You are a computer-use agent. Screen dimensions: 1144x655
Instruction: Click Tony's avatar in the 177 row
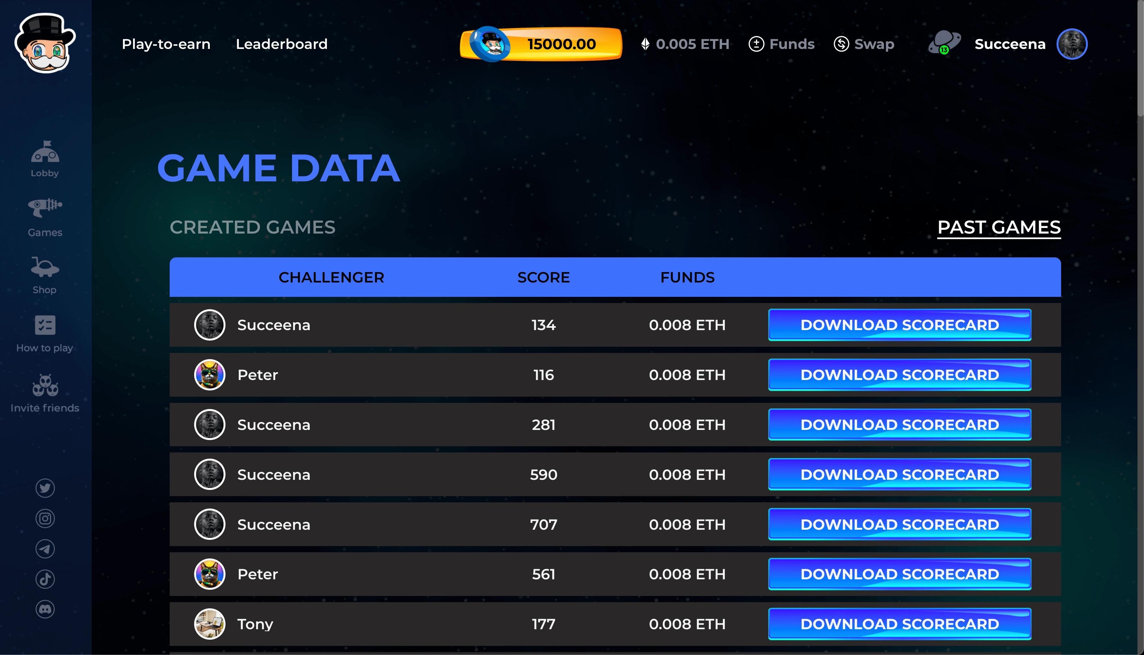point(209,624)
